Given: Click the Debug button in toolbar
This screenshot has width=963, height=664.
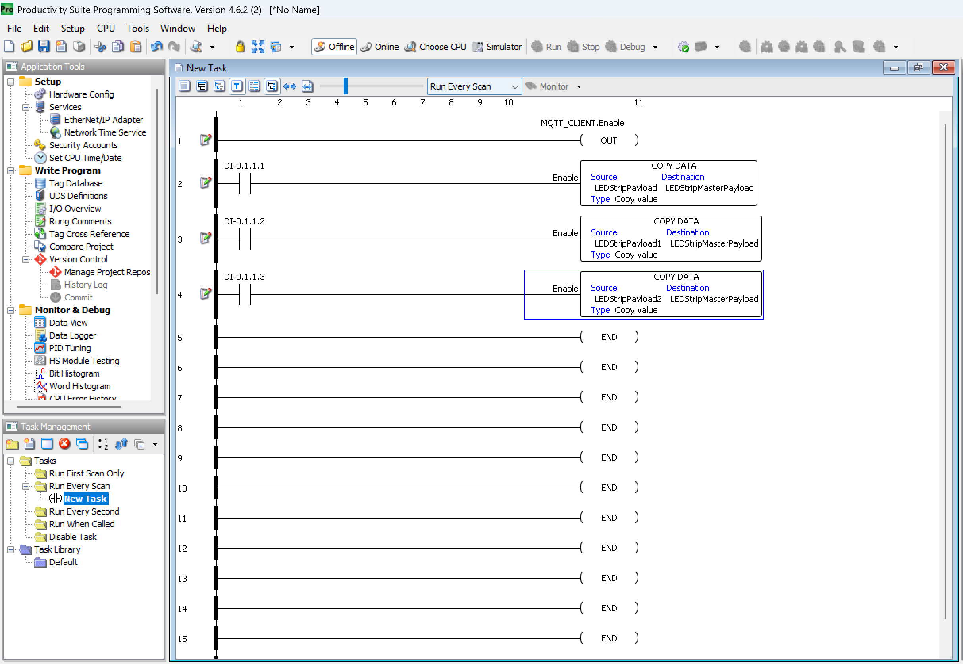Looking at the screenshot, I should coord(625,47).
